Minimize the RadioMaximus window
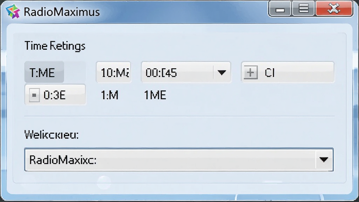Viewport: 359px width, 202px height. point(280,9)
